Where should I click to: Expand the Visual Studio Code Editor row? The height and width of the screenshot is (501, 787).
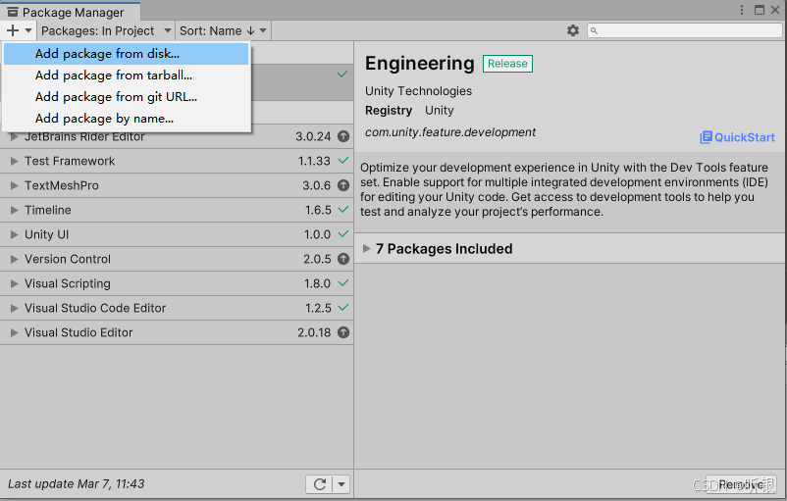point(14,308)
